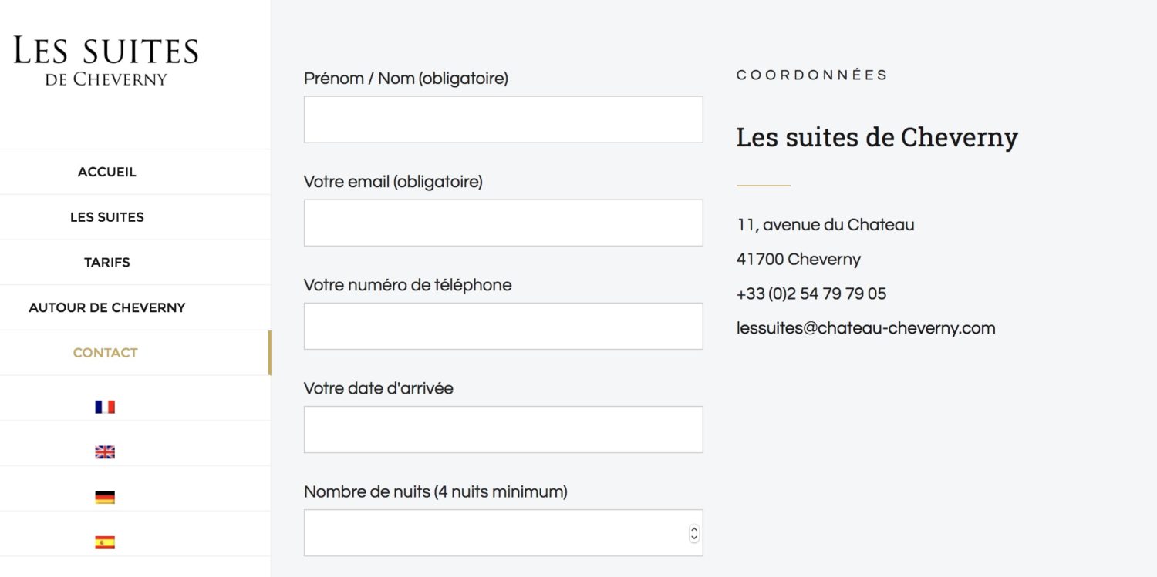Click the Prénom / Nom (obligatoire) label
Screen dimensions: 1157x577
(x=406, y=79)
